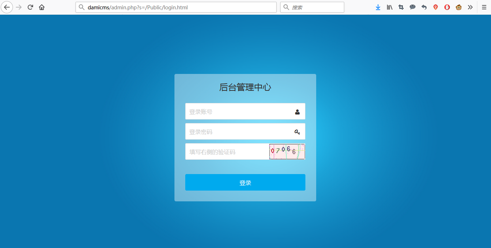Click the address bar URL text
The image size is (491, 248).
[x=138, y=7]
